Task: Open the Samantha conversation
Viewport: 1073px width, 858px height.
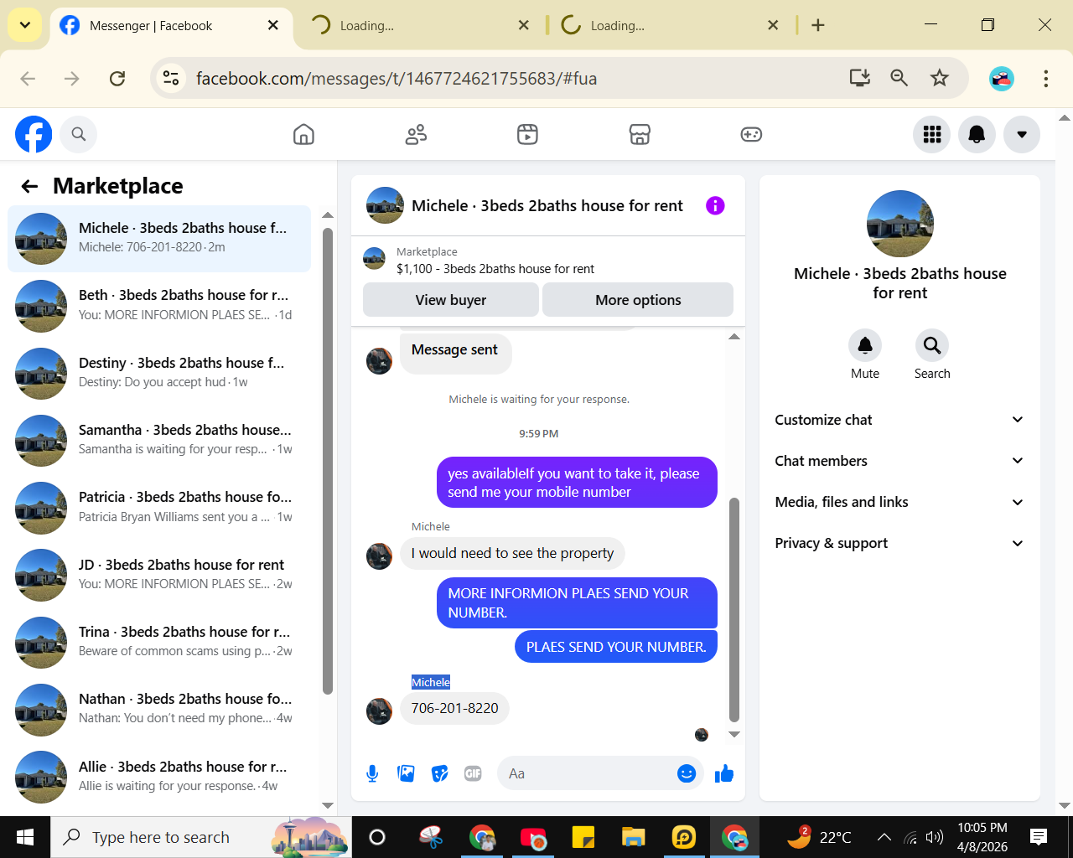Action: (x=159, y=440)
